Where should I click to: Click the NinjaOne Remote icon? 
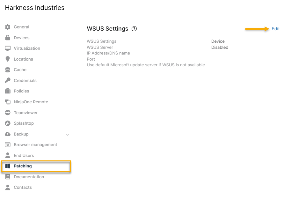coord(8,102)
